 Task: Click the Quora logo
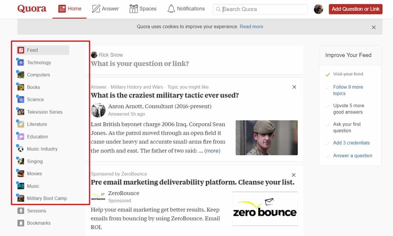point(32,9)
